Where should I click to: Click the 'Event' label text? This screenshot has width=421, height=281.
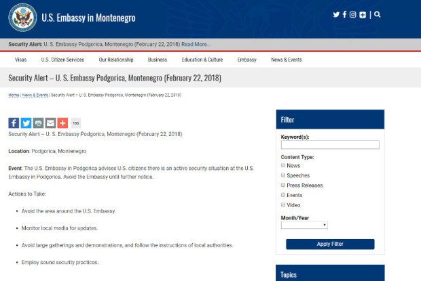(x=15, y=169)
